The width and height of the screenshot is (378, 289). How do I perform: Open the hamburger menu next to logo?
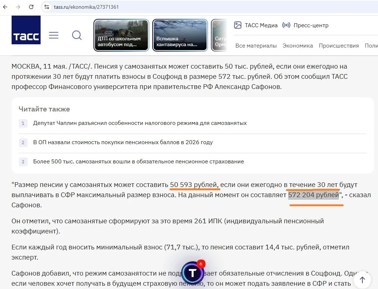click(54, 35)
